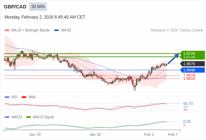Click the Feb 7 date axis label
The image size is (206, 140).
[173, 134]
